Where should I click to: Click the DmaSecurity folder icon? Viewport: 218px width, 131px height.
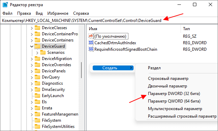[x=37, y=90]
